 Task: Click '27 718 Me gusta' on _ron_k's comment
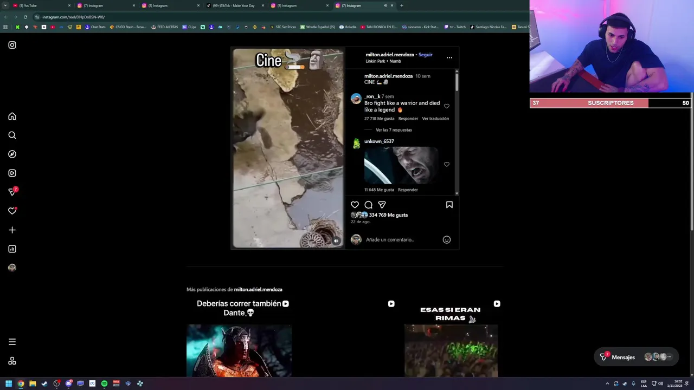(x=379, y=119)
